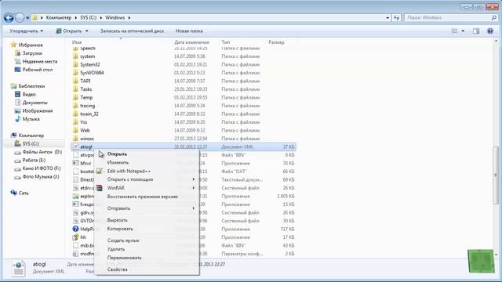The height and width of the screenshot is (282, 502).
Task: Click the refresh button next to address bar
Action: 396,18
